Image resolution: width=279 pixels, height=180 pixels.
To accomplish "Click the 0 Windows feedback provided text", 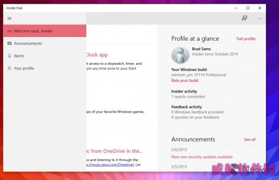I will tap(197, 112).
